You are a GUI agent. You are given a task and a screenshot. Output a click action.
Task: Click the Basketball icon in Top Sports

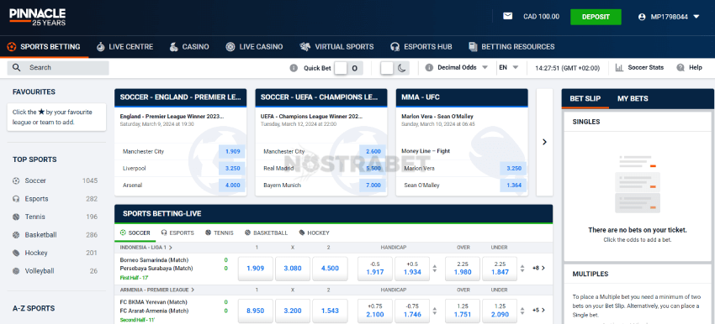pos(17,235)
